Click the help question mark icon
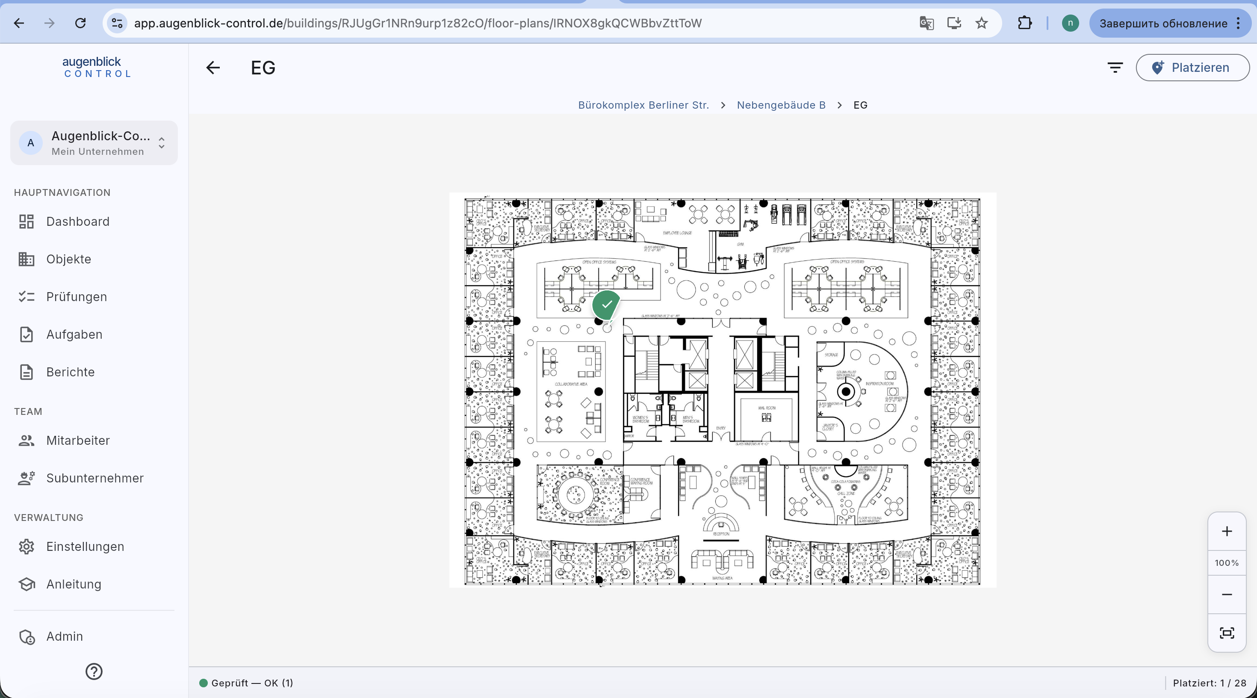This screenshot has height=698, width=1257. [x=94, y=671]
